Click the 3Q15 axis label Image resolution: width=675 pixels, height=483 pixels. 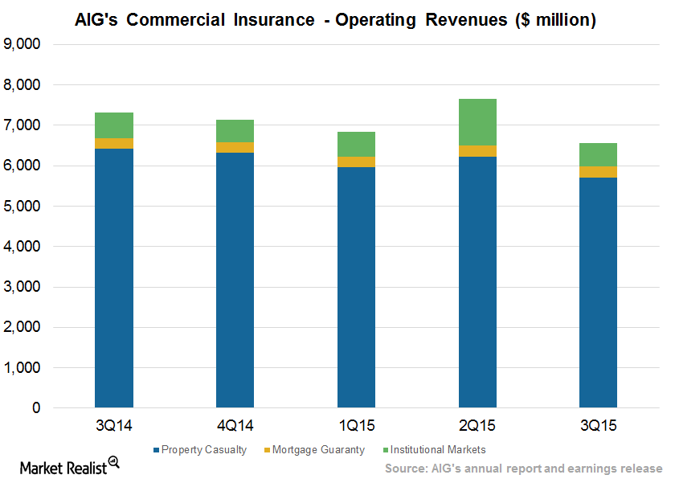(599, 425)
